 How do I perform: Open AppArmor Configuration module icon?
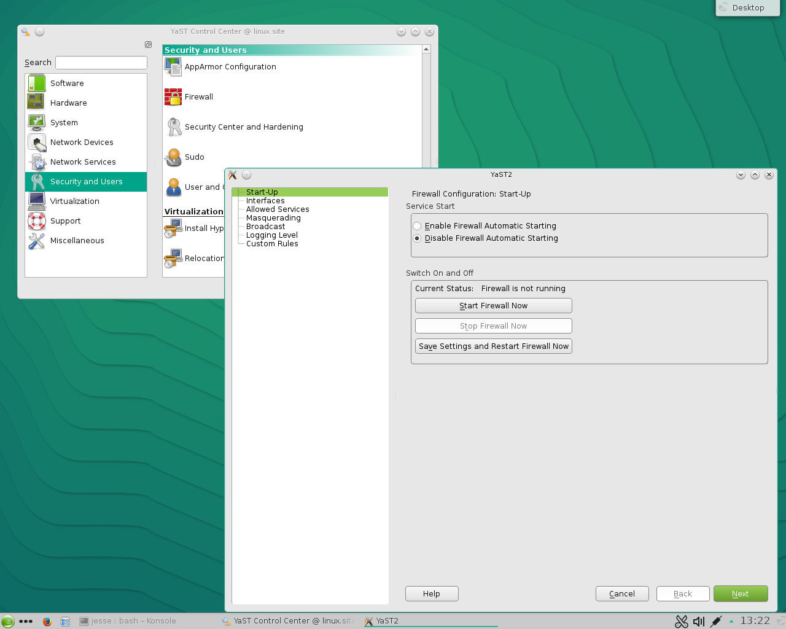(173, 66)
